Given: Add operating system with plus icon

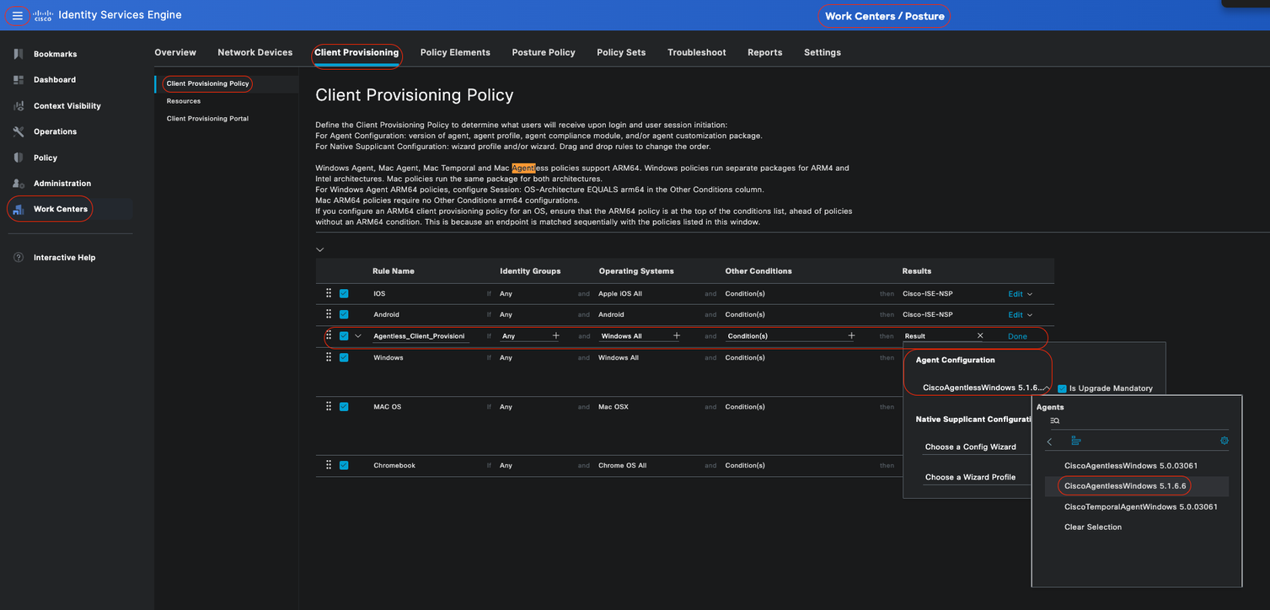Looking at the screenshot, I should point(677,335).
